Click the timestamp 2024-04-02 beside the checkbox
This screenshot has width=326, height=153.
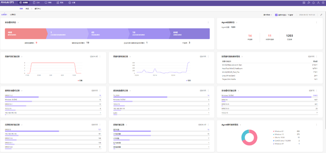tap(307, 15)
